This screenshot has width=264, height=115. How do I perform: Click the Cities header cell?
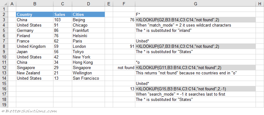88,14
